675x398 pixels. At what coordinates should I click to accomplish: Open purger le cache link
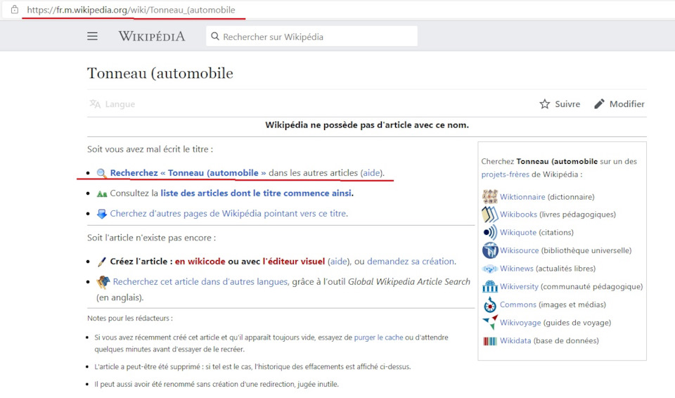point(378,338)
